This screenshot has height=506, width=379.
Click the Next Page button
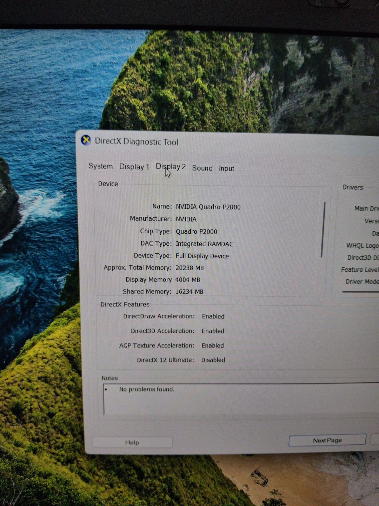pyautogui.click(x=327, y=440)
